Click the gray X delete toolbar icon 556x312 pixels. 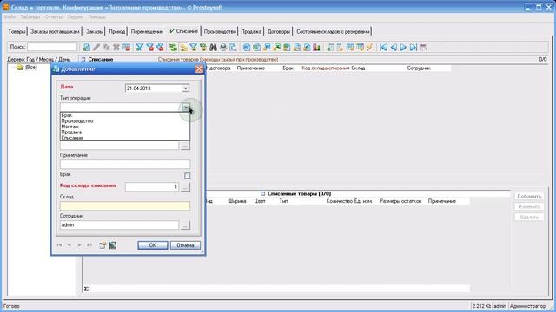116,47
